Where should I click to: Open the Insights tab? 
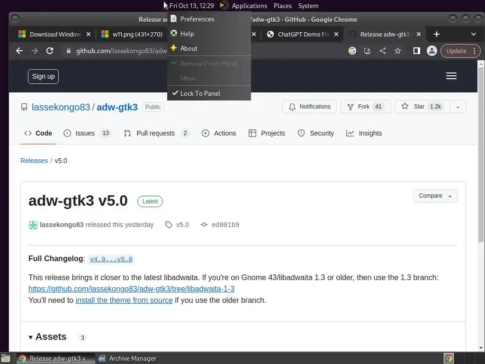click(364, 133)
